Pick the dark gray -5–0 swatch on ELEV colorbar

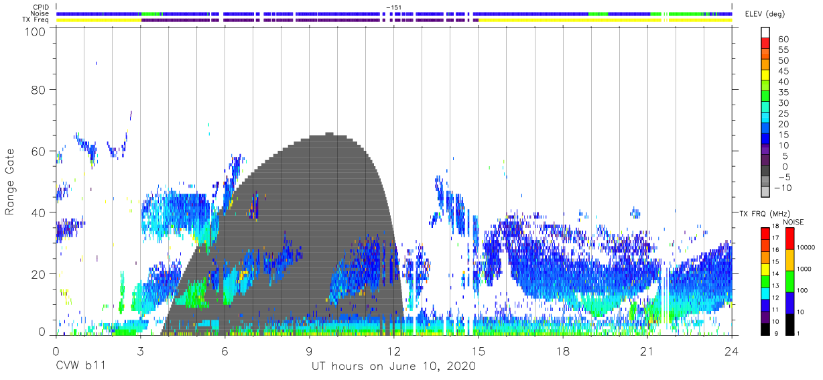(x=766, y=172)
